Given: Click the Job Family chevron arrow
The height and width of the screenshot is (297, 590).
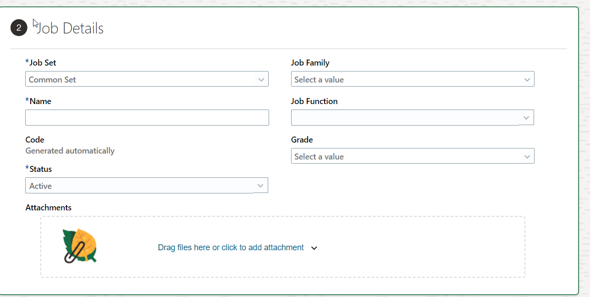Looking at the screenshot, I should coord(527,79).
